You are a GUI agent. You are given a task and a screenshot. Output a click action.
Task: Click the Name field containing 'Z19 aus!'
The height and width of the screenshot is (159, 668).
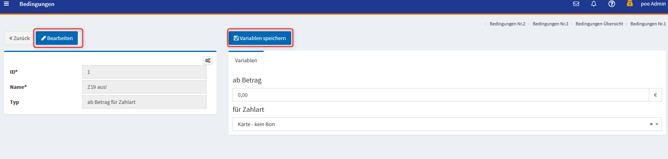click(x=144, y=87)
